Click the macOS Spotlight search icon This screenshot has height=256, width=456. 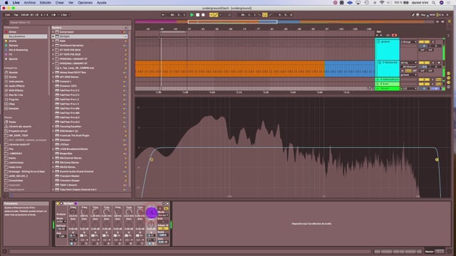(x=433, y=3)
